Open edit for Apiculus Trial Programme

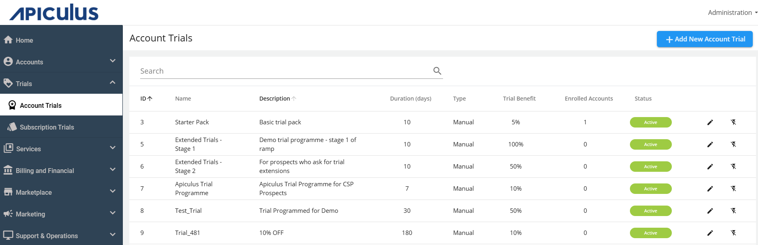[x=710, y=189]
